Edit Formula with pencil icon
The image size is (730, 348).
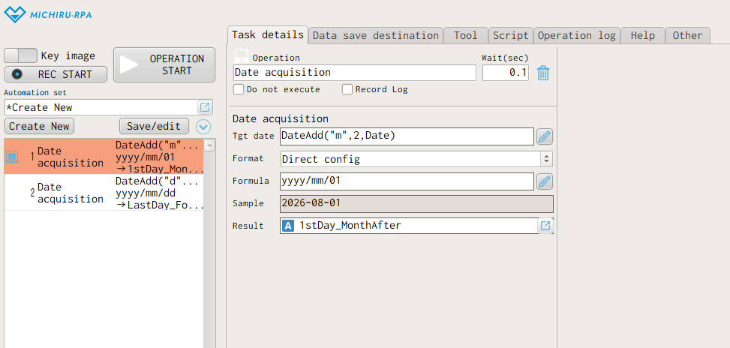pos(545,181)
